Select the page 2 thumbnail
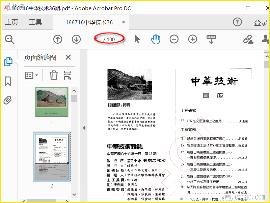 52,157
